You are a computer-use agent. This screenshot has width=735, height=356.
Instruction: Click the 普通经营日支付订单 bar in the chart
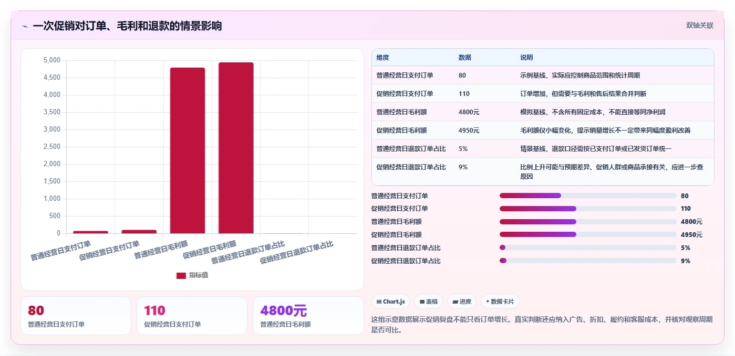click(90, 232)
